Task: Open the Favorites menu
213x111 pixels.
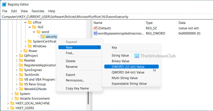Action: point(38,11)
